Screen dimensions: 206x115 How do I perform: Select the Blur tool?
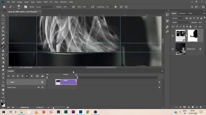point(3,66)
